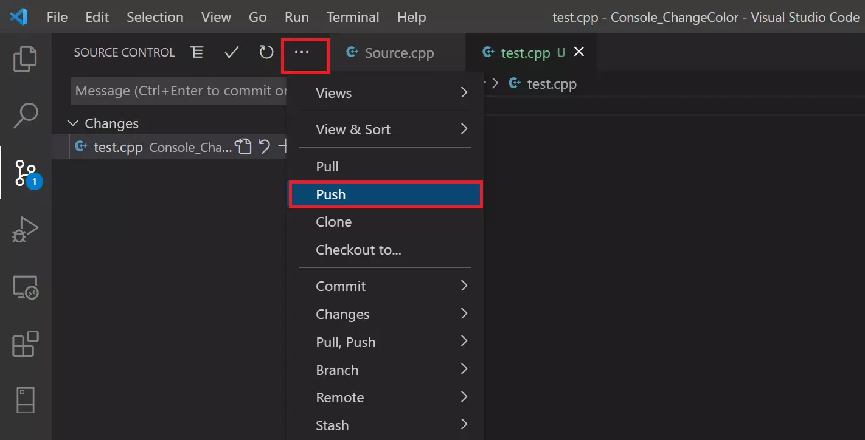The width and height of the screenshot is (865, 440).
Task: Open the View menu
Action: (x=216, y=16)
